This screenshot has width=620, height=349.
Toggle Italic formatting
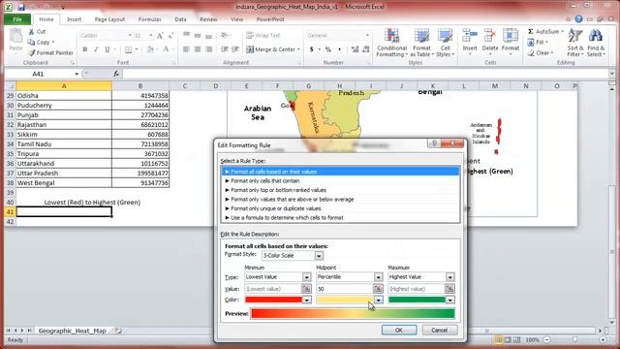pyautogui.click(x=96, y=49)
